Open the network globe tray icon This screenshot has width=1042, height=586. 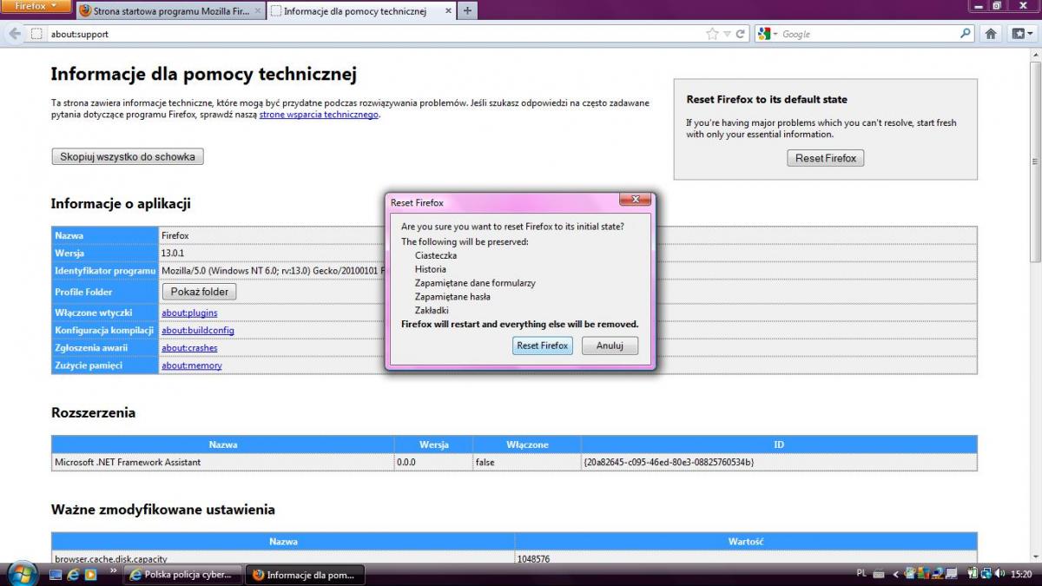(x=986, y=574)
